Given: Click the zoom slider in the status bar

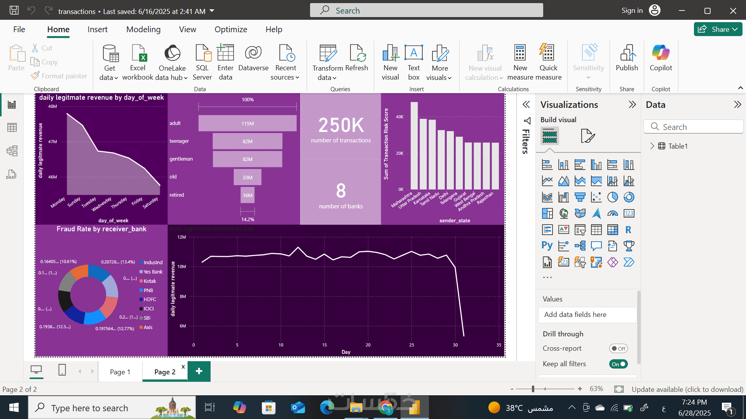Looking at the screenshot, I should tap(533, 389).
